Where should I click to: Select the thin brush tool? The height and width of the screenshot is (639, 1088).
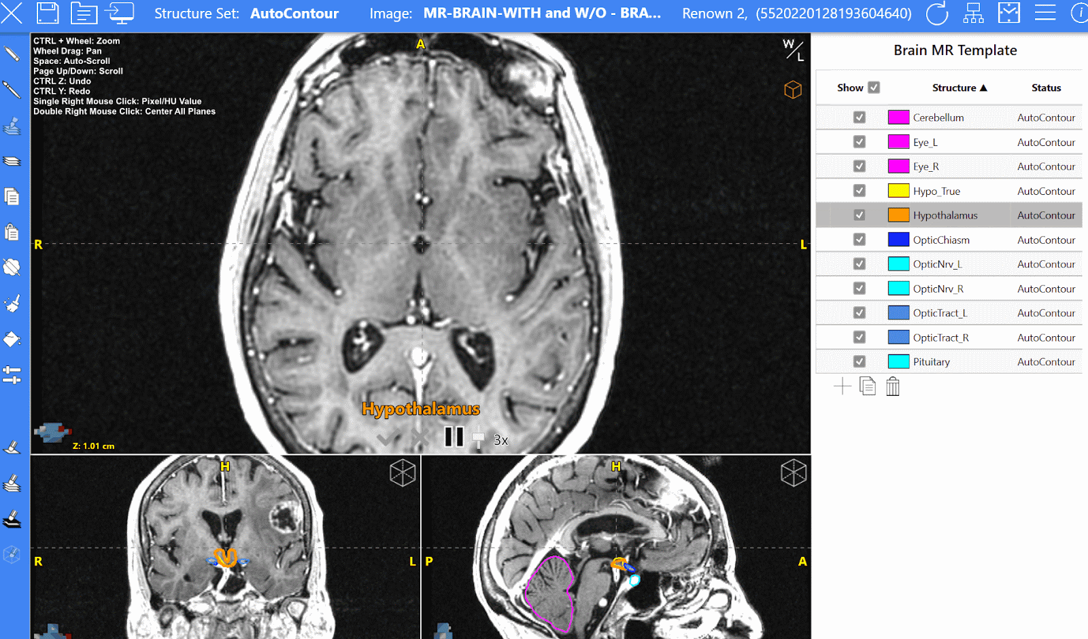(12, 90)
